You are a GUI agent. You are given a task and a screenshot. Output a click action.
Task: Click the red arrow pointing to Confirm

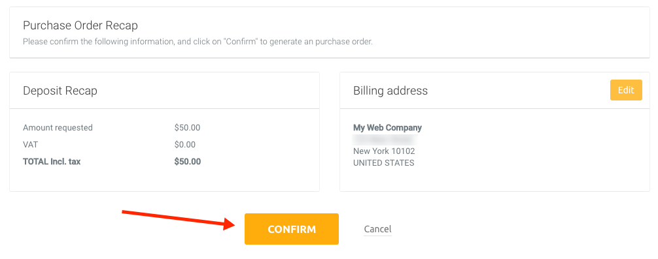pos(180,219)
